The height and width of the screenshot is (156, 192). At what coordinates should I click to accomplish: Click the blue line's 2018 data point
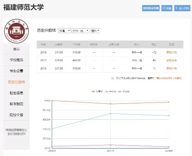point(52,129)
